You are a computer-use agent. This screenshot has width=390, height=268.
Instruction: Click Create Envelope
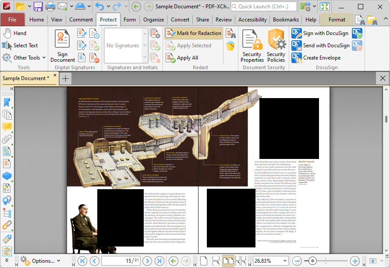pos(316,58)
